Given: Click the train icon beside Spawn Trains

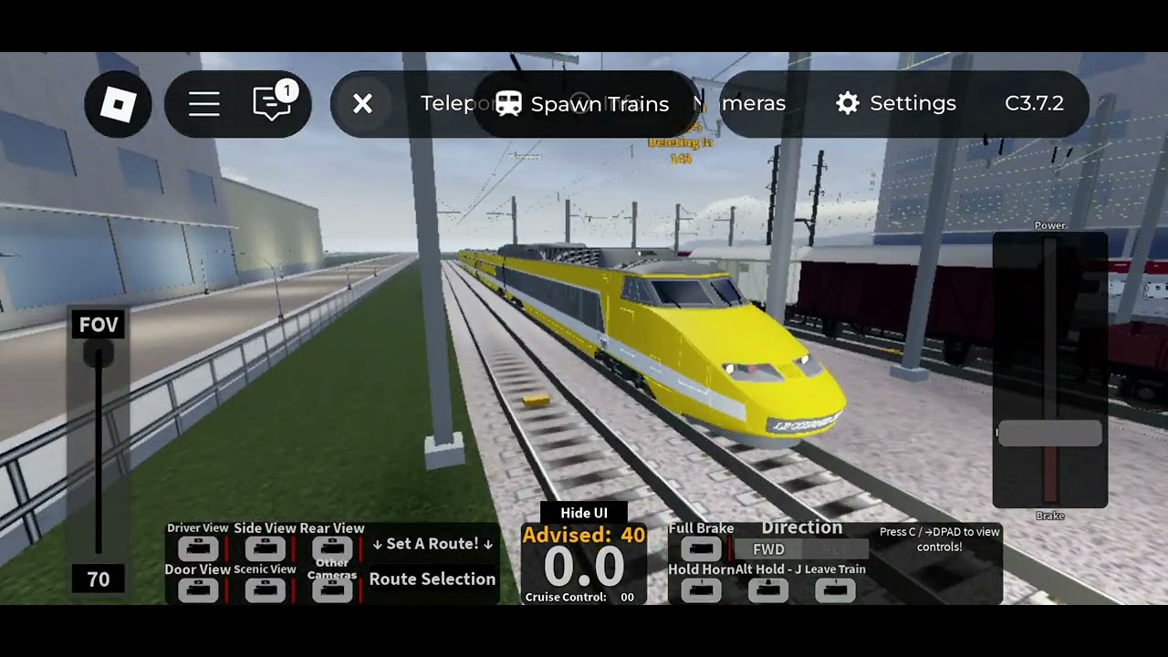Looking at the screenshot, I should [508, 104].
